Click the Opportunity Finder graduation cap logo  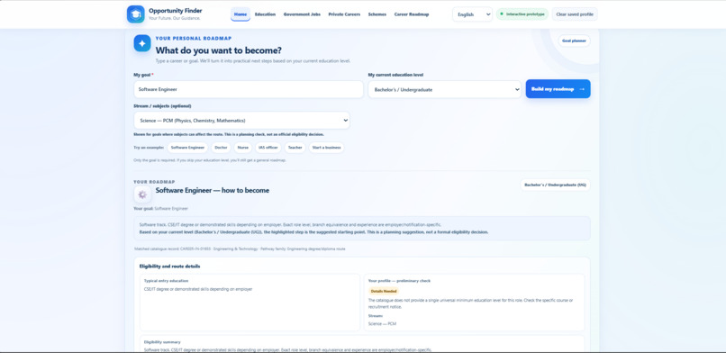[136, 14]
